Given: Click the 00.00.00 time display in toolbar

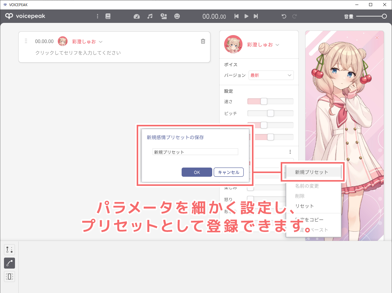Looking at the screenshot, I should 214,16.
